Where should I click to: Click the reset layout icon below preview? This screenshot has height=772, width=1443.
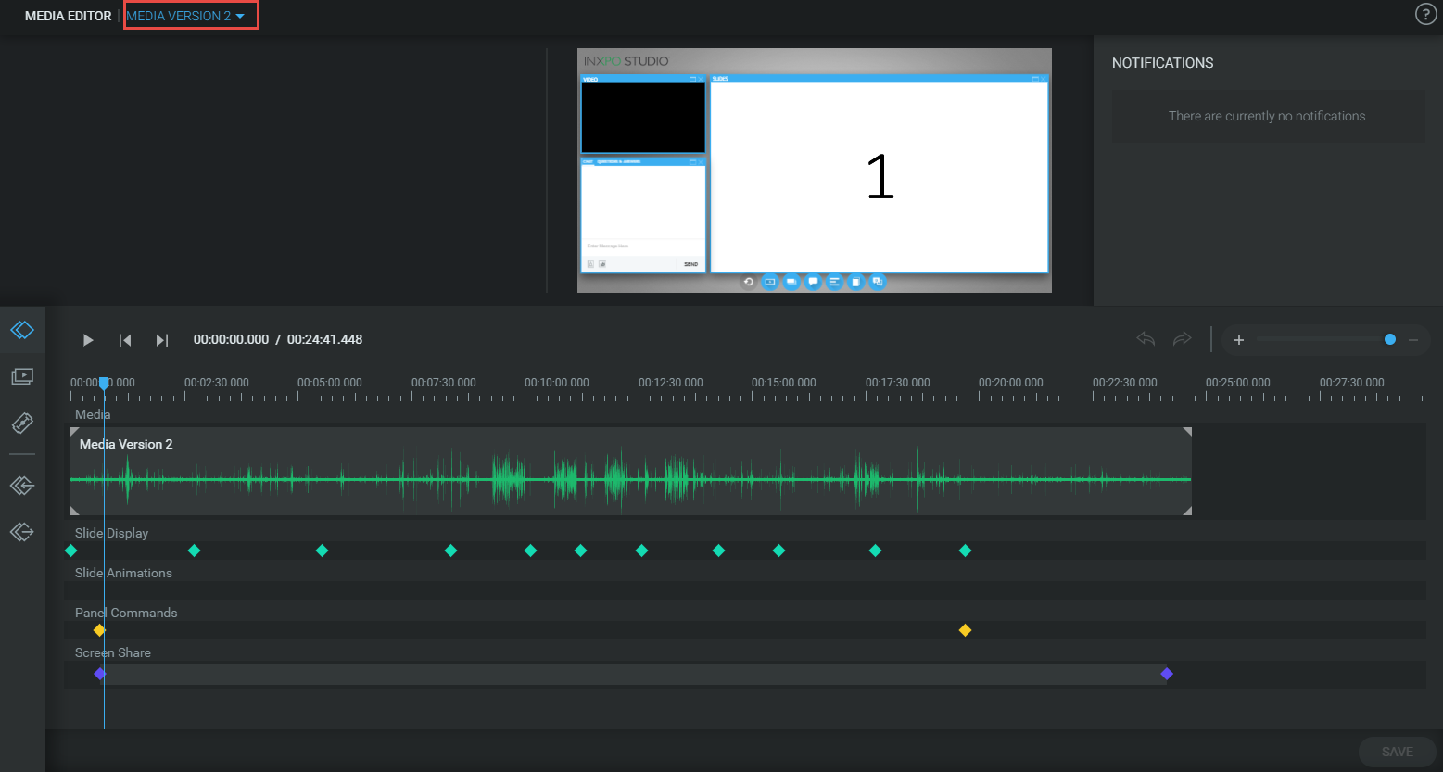[x=749, y=281]
